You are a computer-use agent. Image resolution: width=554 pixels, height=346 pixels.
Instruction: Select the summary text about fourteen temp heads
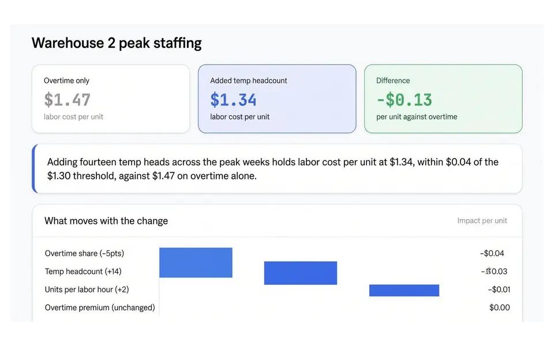[273, 169]
